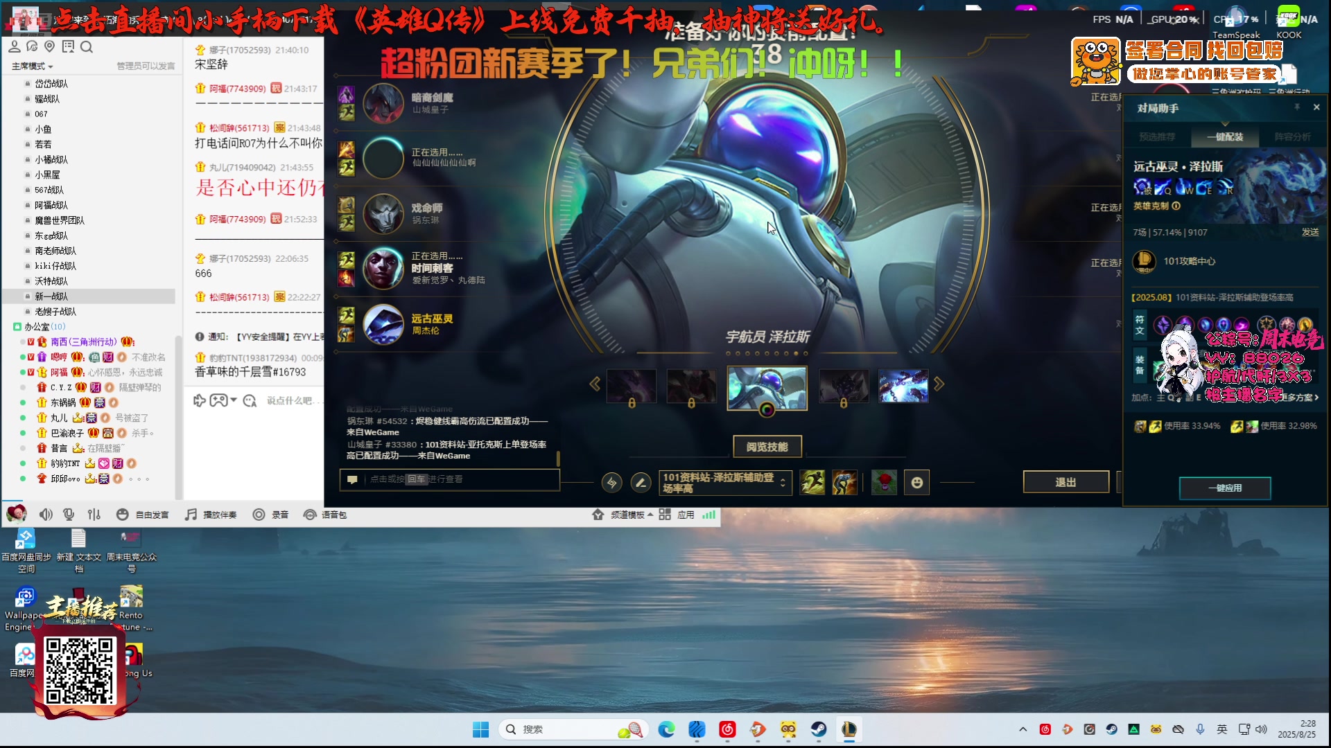Click the YY chat input field 说点什么吧
The image size is (1331, 748).
[x=294, y=400]
